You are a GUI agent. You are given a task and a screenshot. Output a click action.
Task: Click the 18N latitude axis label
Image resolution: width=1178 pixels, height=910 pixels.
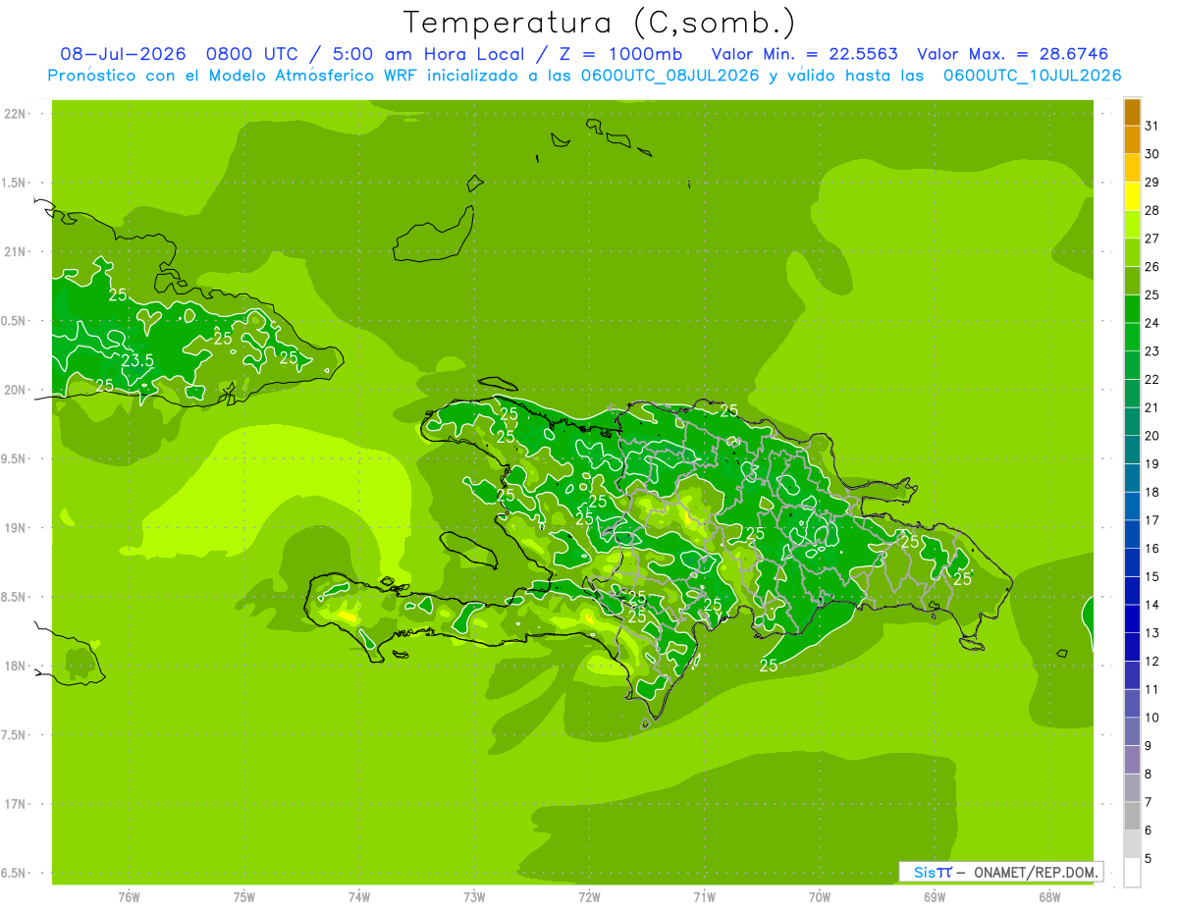(x=15, y=667)
